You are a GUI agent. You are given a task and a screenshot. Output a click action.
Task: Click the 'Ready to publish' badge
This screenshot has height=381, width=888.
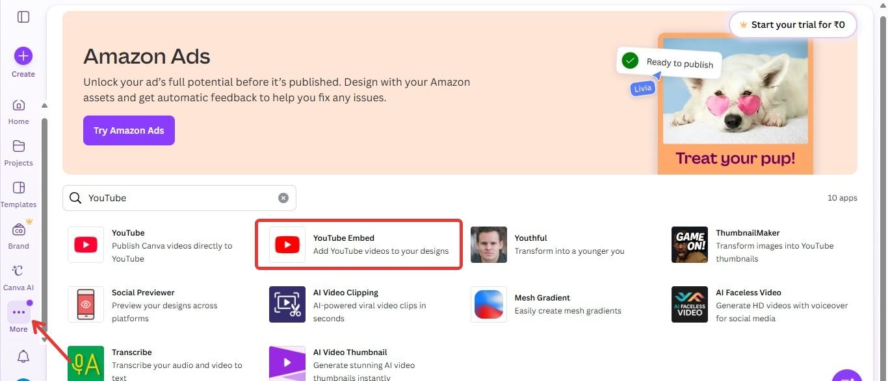pyautogui.click(x=669, y=62)
